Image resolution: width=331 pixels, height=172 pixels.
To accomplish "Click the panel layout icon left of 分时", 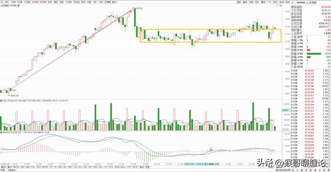I will pos(2,2).
